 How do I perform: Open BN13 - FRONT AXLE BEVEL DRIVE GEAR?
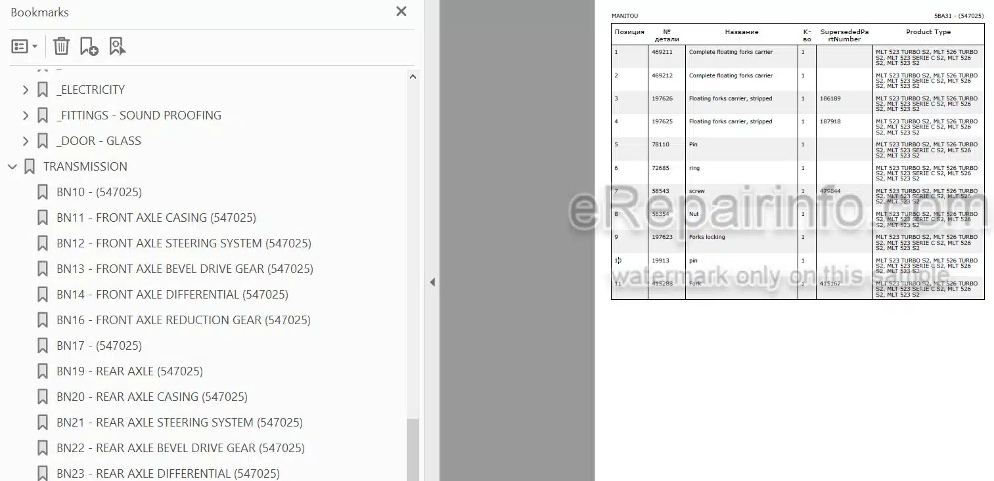coord(185,269)
